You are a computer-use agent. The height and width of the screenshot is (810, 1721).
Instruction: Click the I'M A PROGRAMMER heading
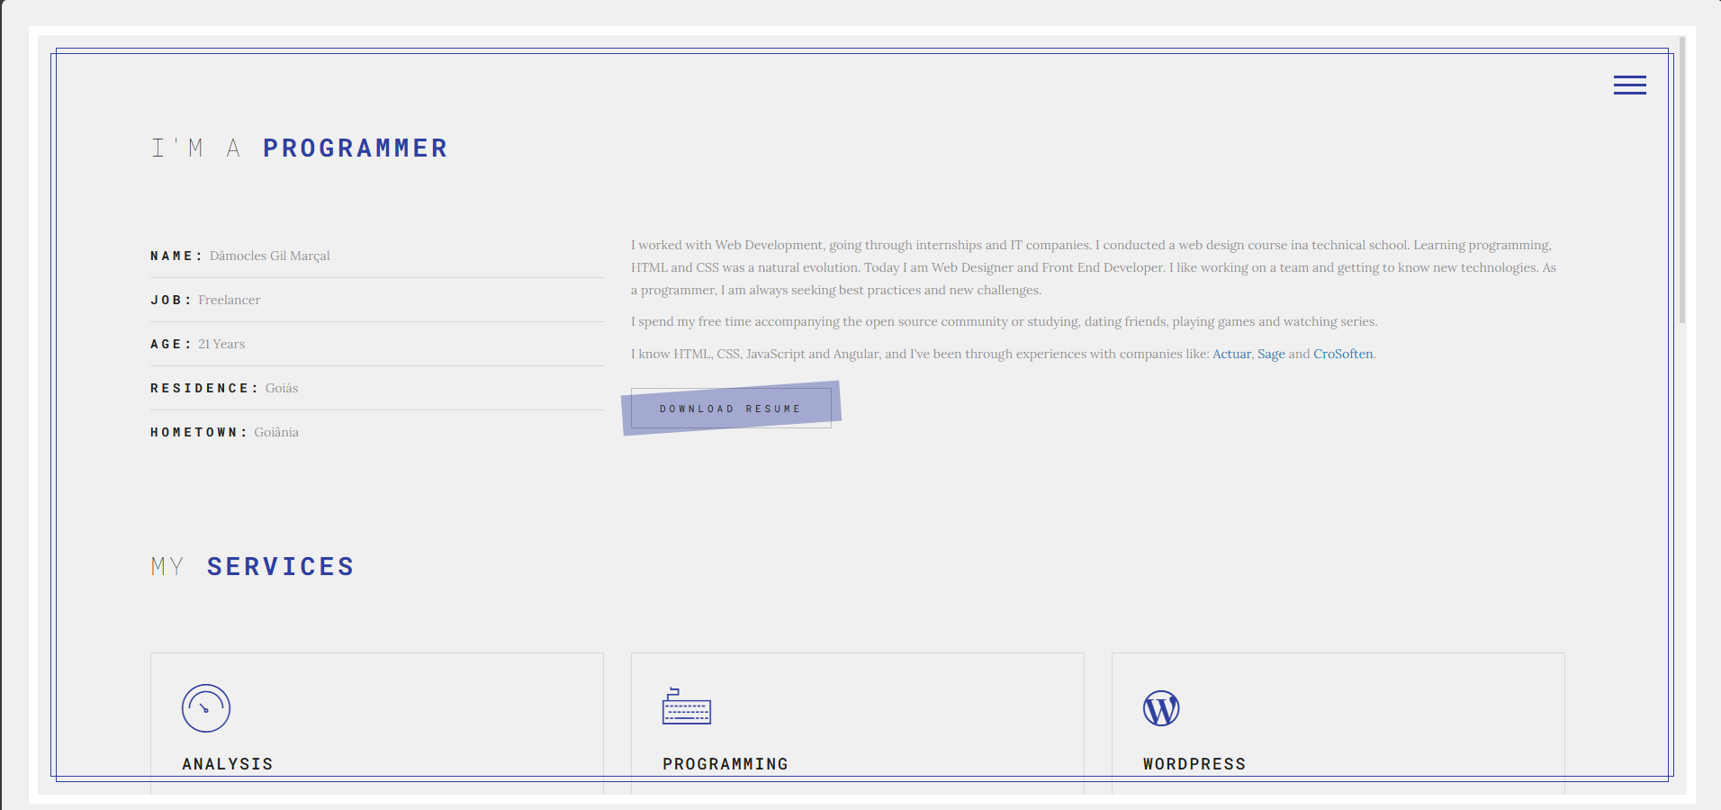pos(299,148)
